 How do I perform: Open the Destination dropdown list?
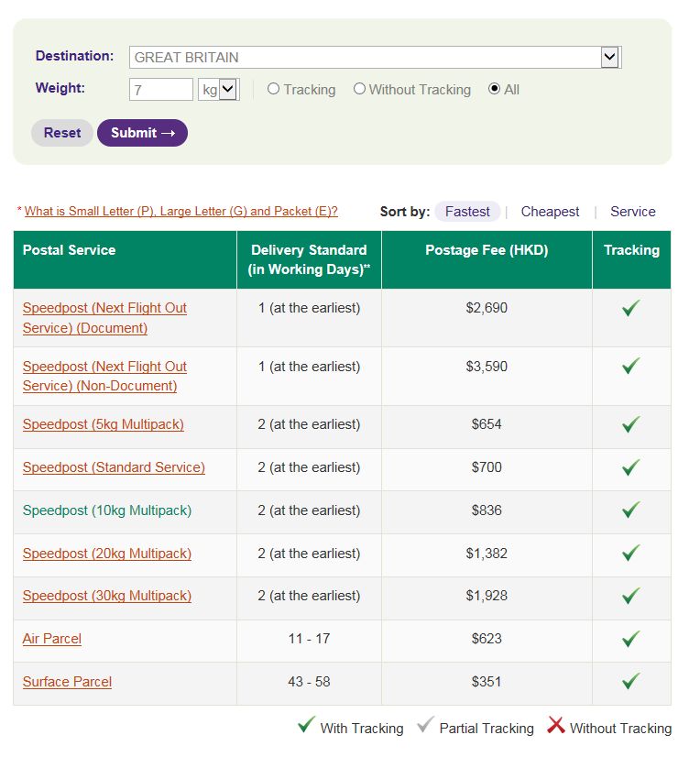(x=610, y=57)
